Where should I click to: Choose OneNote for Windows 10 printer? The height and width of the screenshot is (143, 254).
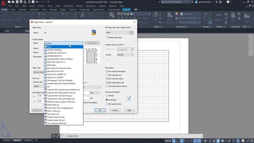click(63, 53)
